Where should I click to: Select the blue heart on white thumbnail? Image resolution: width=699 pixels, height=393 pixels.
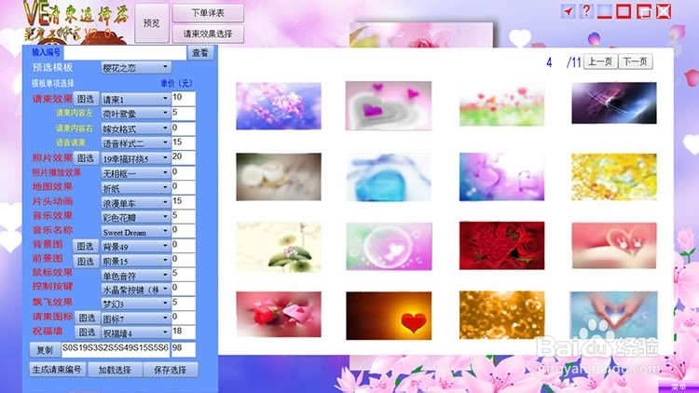click(389, 177)
